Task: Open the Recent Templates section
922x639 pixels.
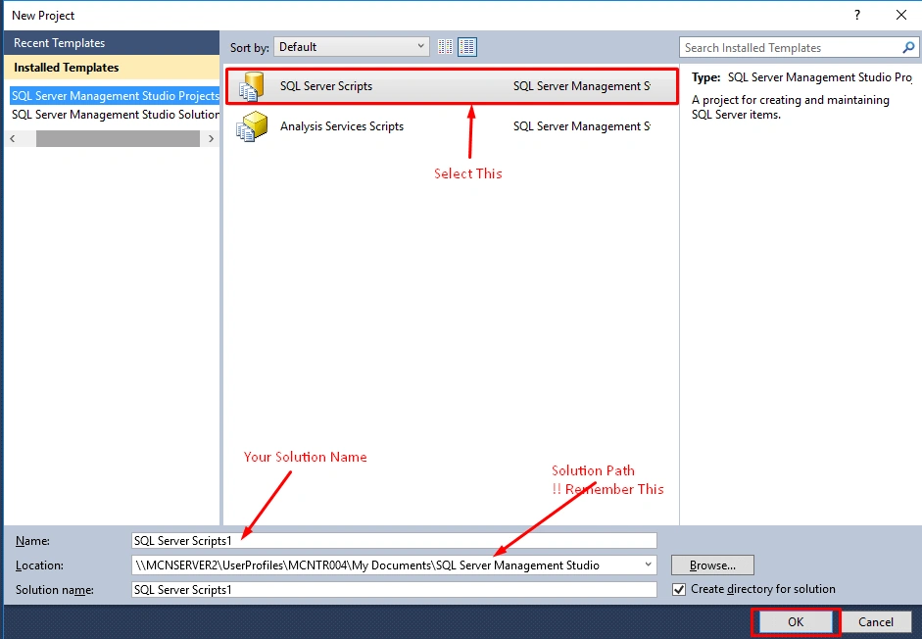Action: point(112,43)
